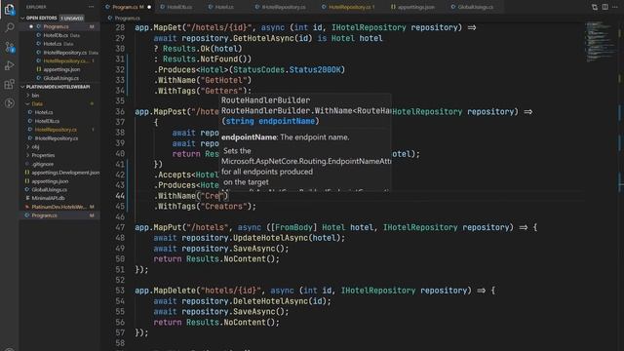Open the Extensions view
Viewport: 624px width, 351px height.
click(x=9, y=85)
